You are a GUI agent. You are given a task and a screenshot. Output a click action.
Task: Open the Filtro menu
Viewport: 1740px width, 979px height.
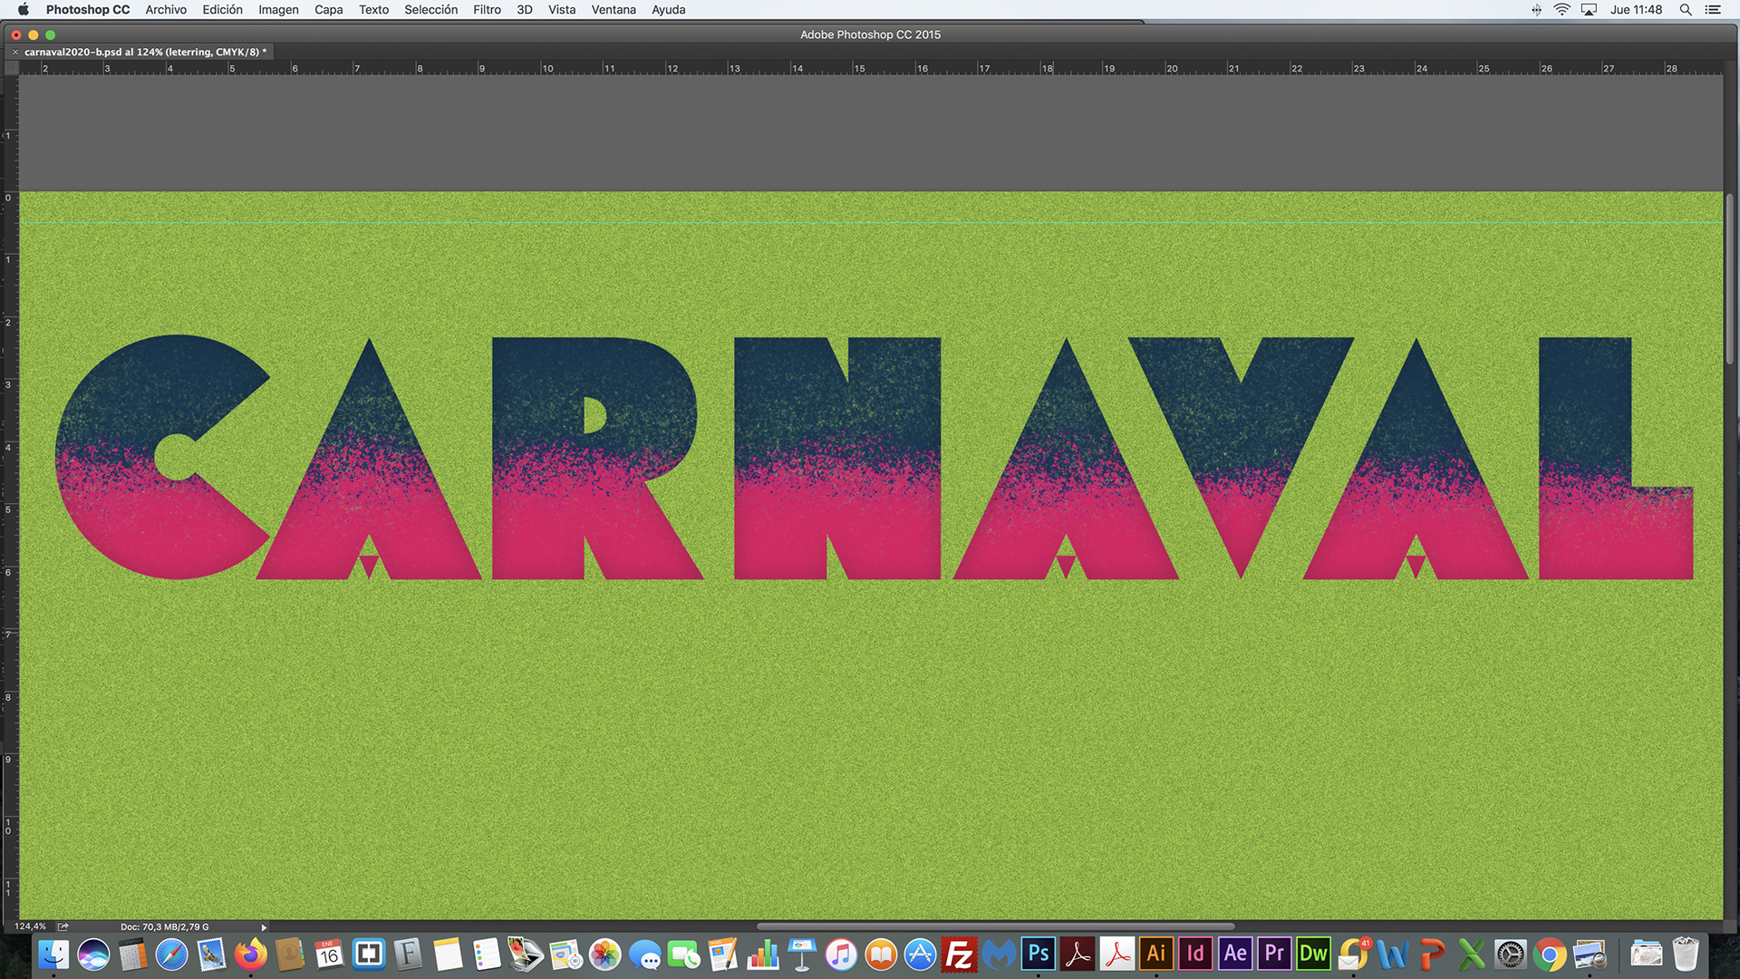pos(487,10)
